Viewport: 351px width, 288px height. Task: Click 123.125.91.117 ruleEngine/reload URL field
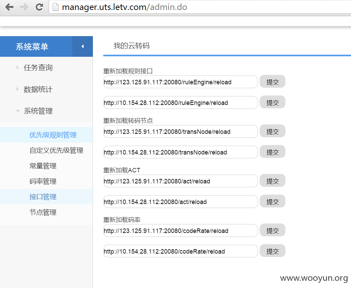(x=180, y=82)
